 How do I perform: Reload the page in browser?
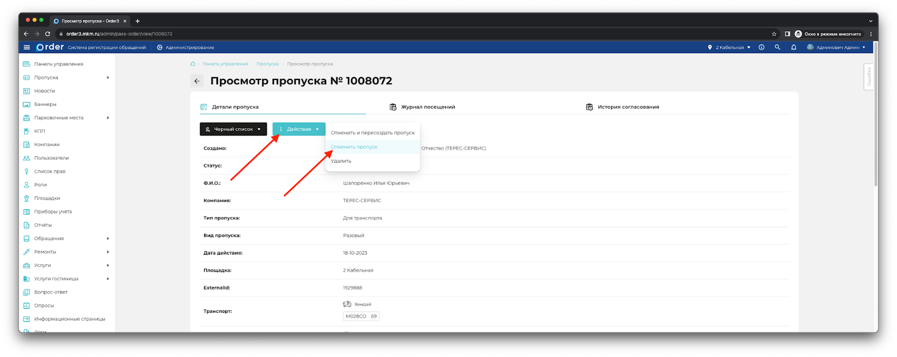tap(48, 34)
